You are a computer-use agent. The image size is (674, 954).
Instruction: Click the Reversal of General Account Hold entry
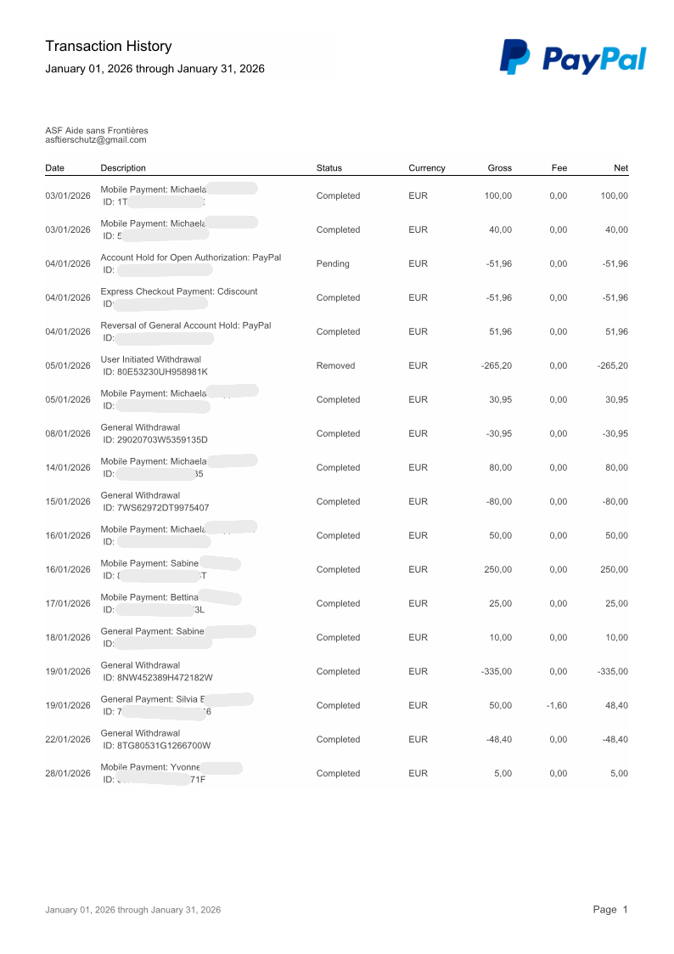pos(186,325)
